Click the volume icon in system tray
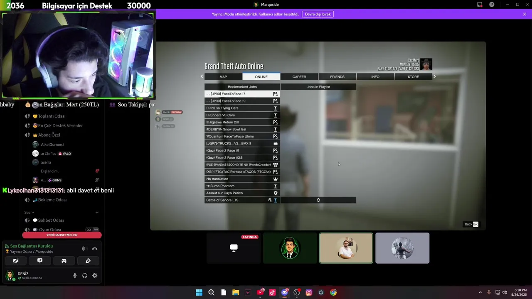The height and width of the screenshot is (299, 532). pos(505,292)
